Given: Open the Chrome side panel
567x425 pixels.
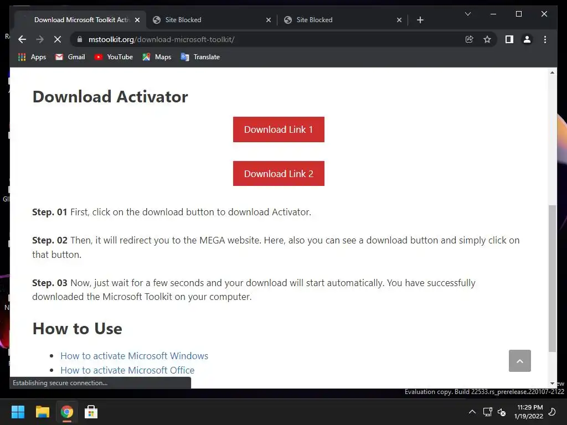Looking at the screenshot, I should (509, 39).
